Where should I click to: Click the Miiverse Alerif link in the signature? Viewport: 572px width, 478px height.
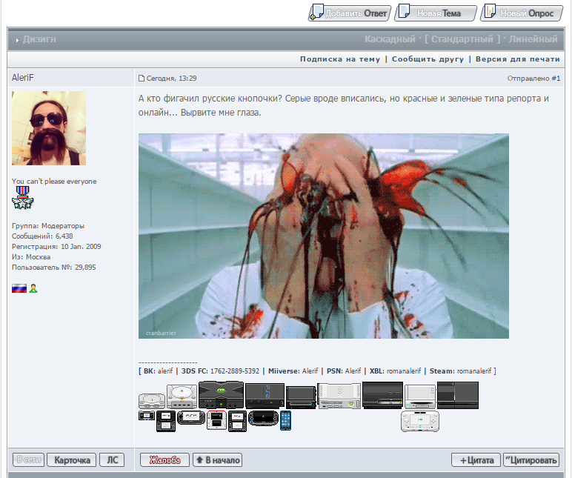293,371
